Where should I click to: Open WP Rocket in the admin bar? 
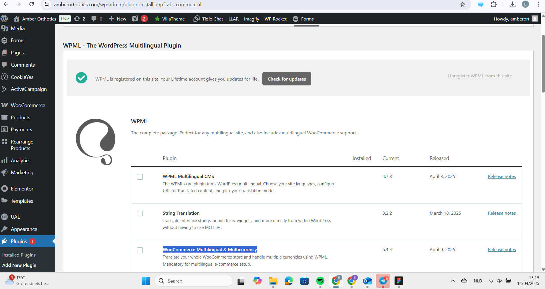tap(275, 19)
